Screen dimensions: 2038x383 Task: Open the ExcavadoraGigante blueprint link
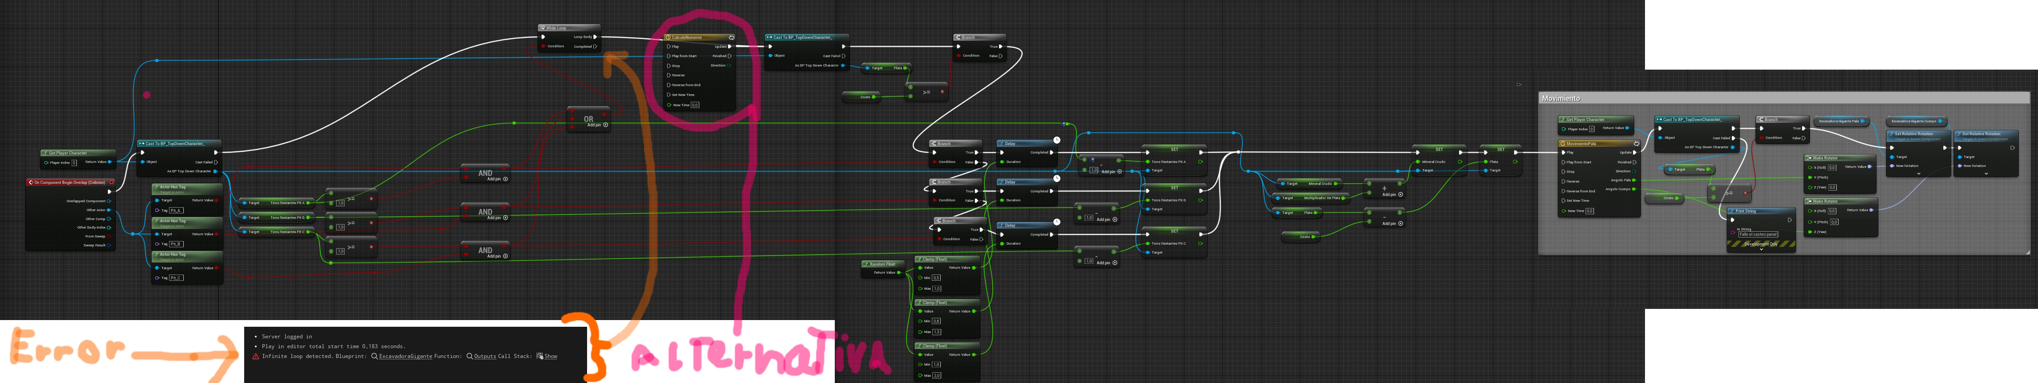pyautogui.click(x=405, y=356)
